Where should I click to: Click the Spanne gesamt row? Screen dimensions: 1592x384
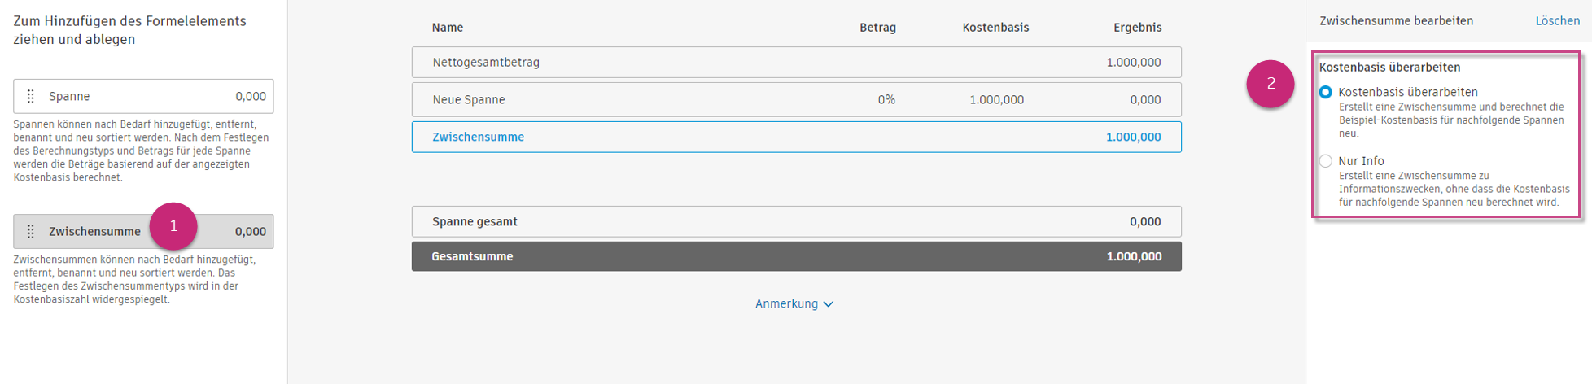(x=796, y=222)
